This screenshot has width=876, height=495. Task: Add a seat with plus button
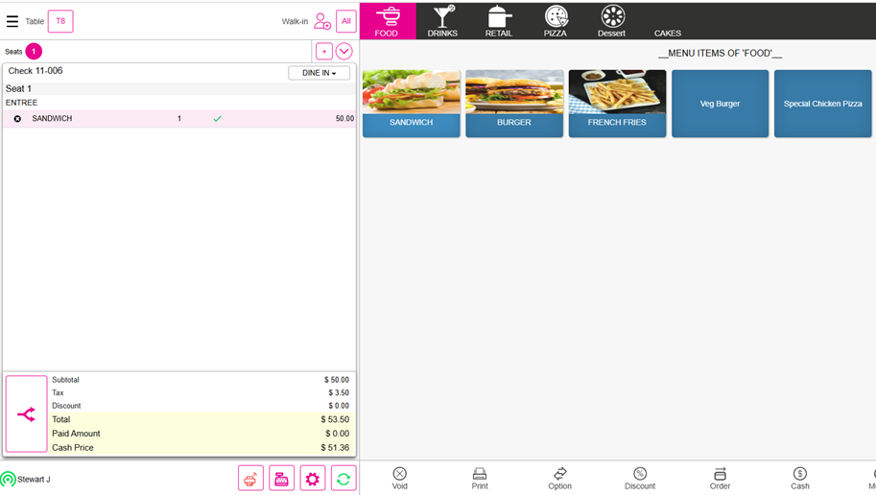tap(324, 52)
